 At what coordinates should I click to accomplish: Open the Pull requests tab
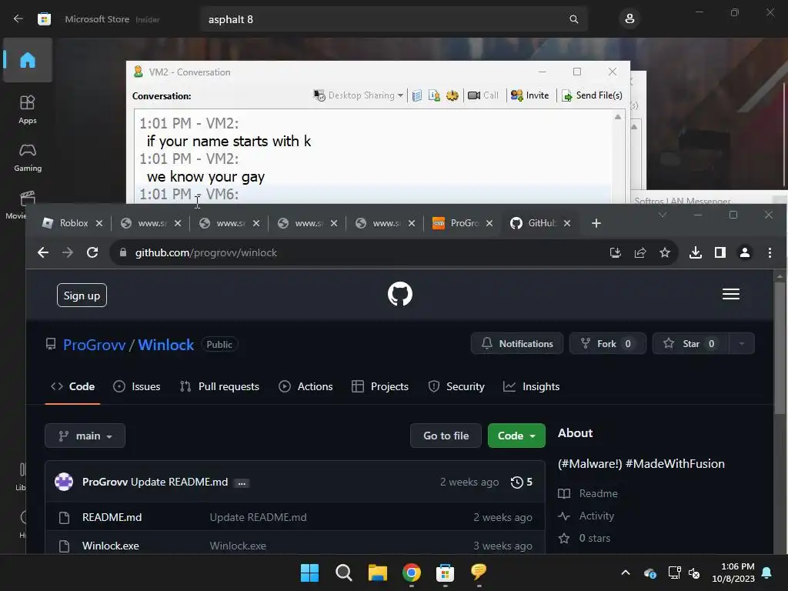tap(219, 386)
